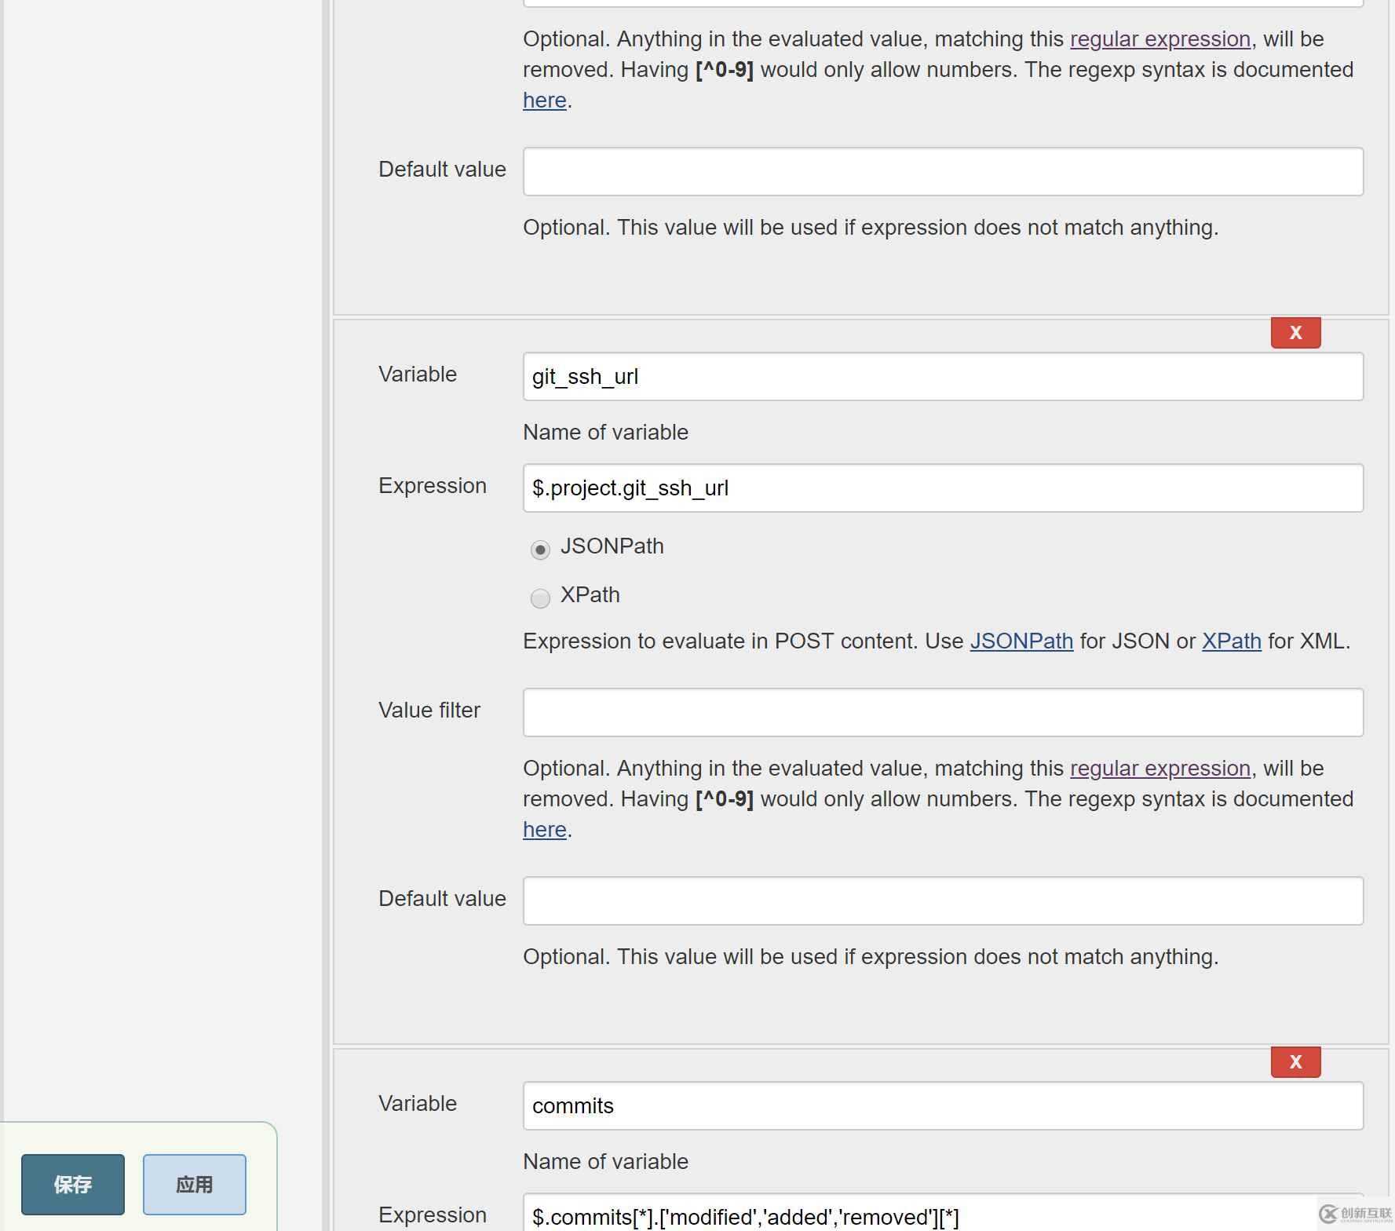The image size is (1395, 1231).
Task: Click the Variable field containing commits
Action: 942,1105
